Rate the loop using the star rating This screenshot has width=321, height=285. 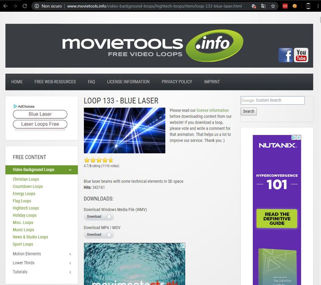[99, 160]
